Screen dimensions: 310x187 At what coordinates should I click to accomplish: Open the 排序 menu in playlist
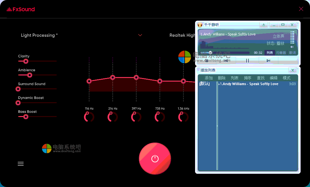click(x=248, y=78)
